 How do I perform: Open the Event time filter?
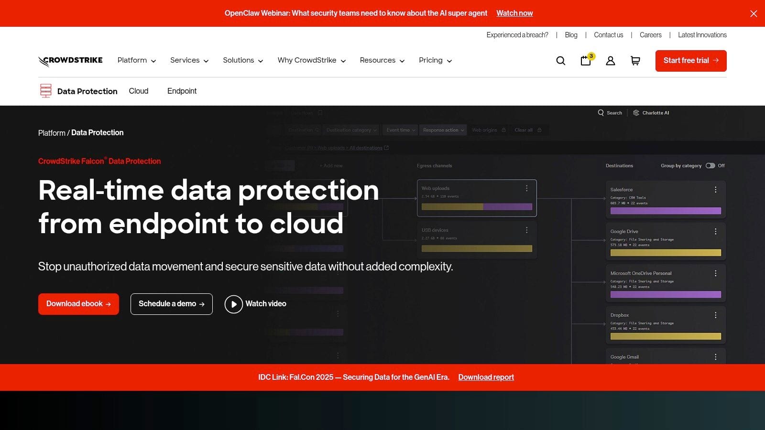click(401, 130)
